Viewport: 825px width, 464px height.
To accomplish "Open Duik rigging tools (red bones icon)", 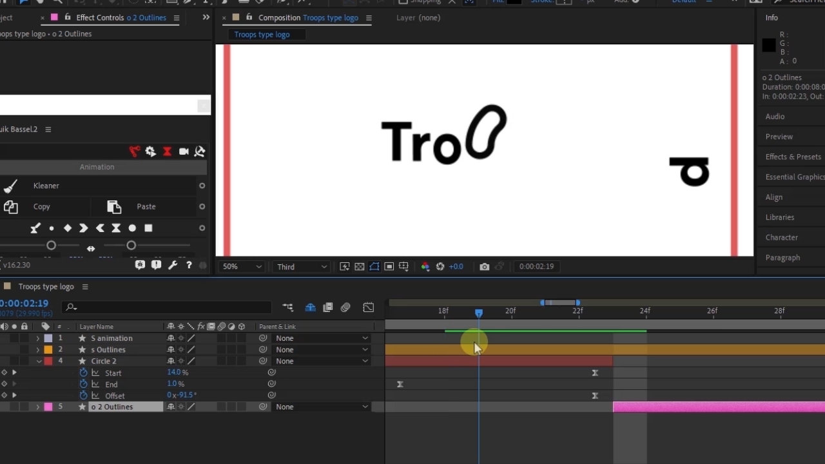I will pos(134,151).
